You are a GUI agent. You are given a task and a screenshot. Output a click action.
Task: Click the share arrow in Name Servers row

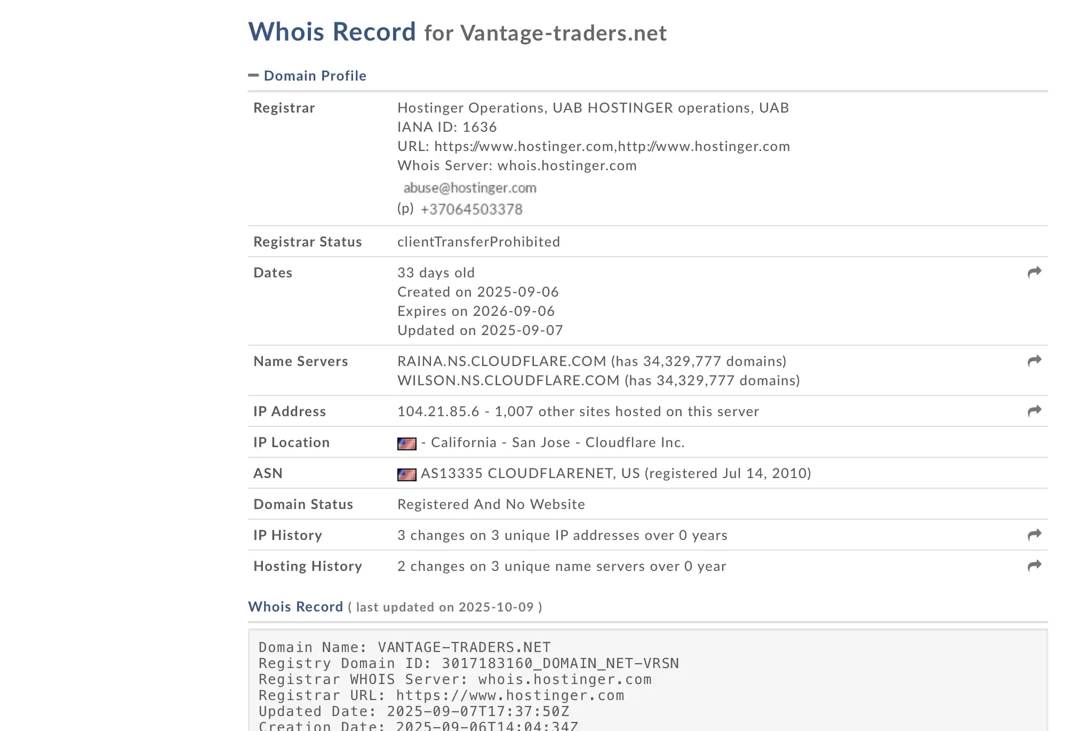coord(1034,361)
